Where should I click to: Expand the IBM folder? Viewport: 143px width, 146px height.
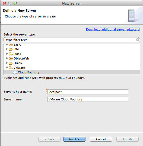click(x=7, y=49)
